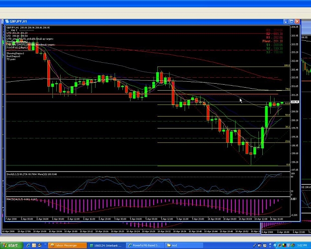Click the ShowingSteps=1 chart text
Screen dimensions: 311x249
[x=15, y=53]
